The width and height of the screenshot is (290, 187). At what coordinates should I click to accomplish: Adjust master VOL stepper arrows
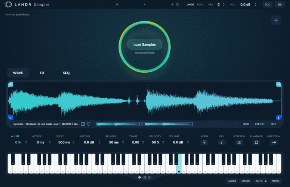(255, 5)
